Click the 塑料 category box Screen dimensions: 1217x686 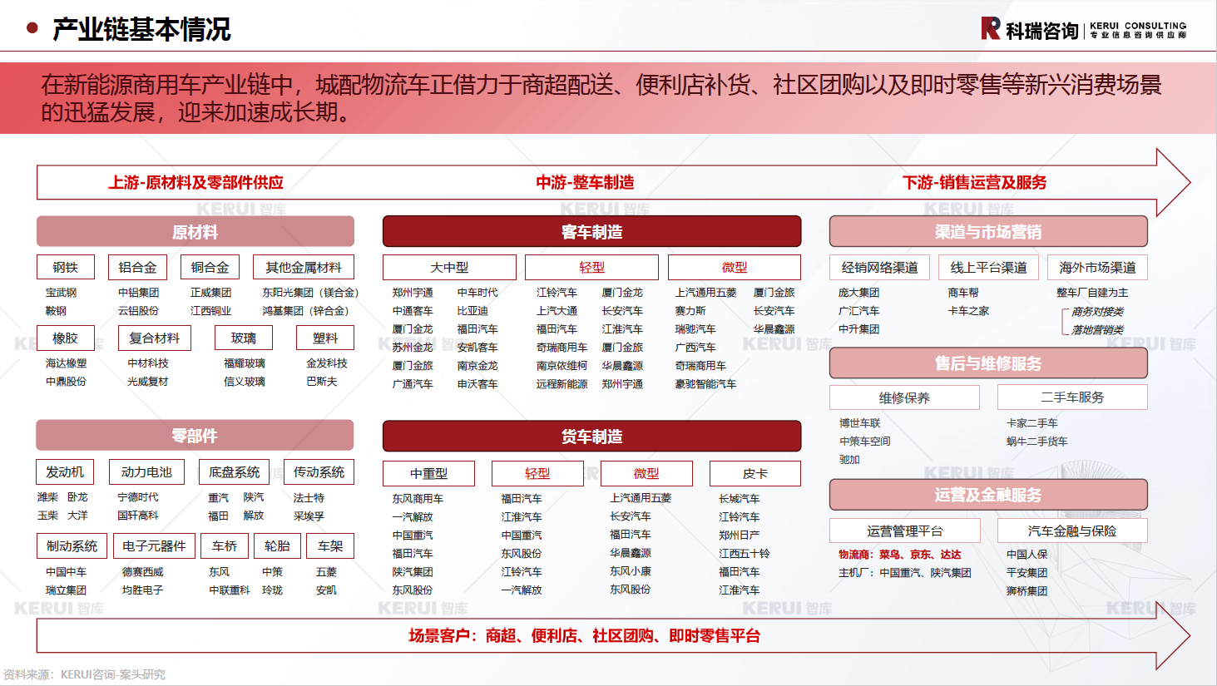click(x=326, y=338)
